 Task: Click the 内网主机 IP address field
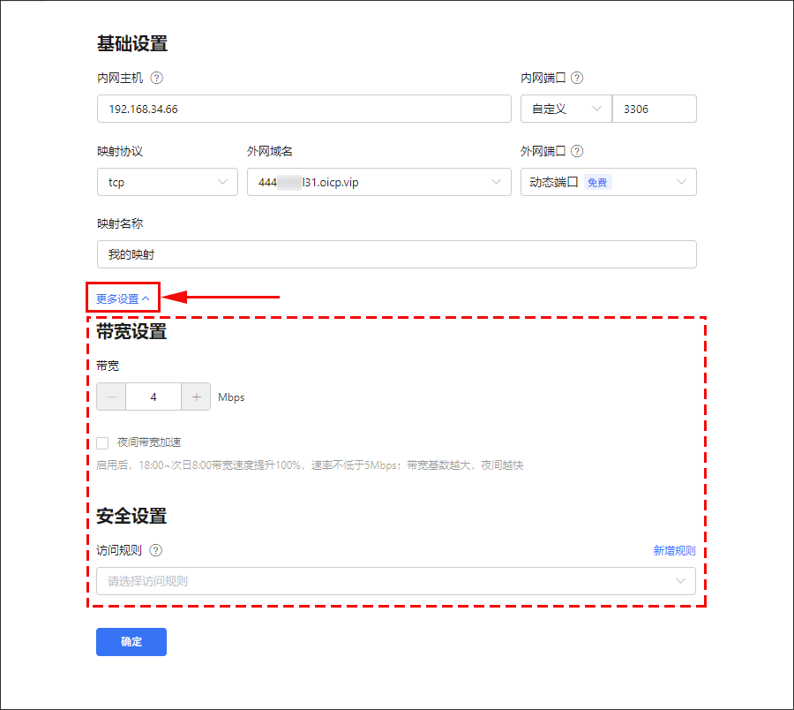tap(303, 109)
